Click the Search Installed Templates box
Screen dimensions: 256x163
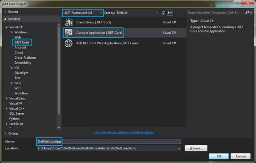click(x=215, y=13)
